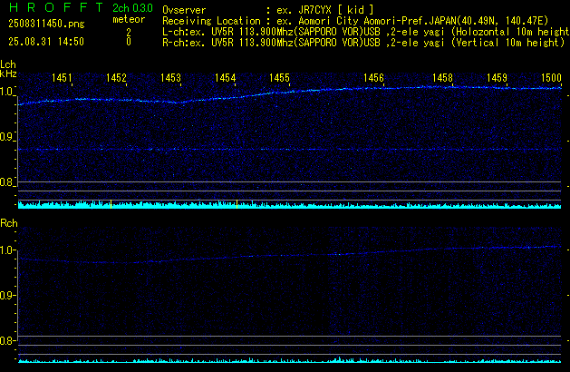This screenshot has height=372, width=570.
Task: Click time marker 1459
Action: pyautogui.click(x=497, y=78)
